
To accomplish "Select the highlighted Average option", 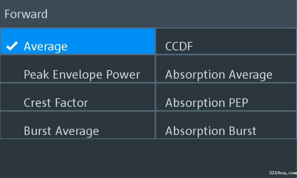I will pyautogui.click(x=77, y=41).
